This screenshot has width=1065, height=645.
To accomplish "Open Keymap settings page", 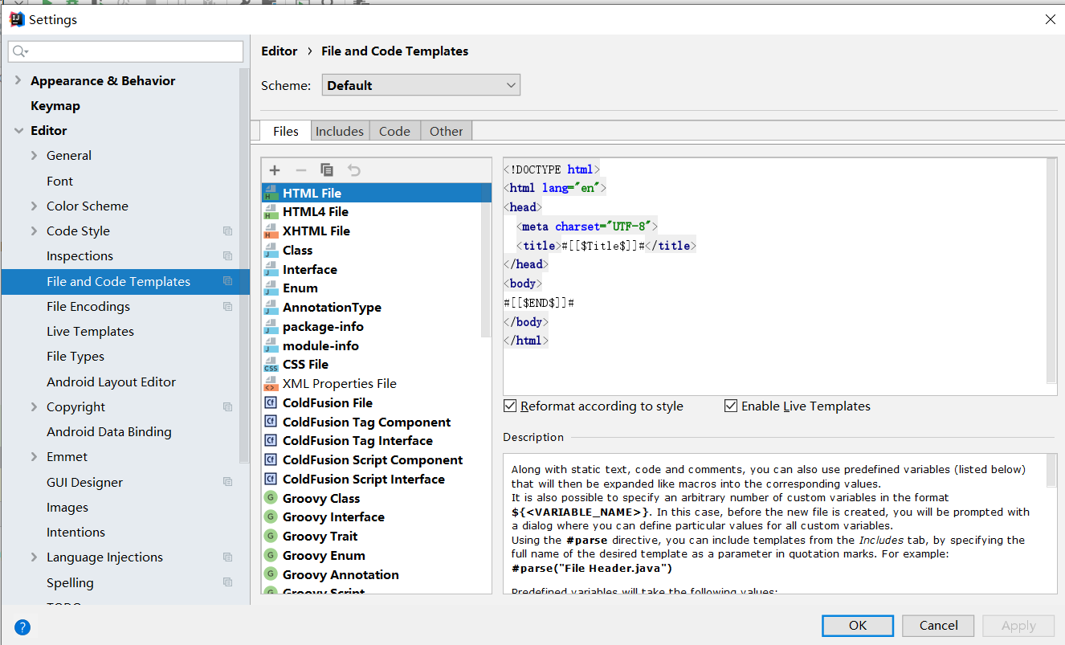I will click(x=55, y=106).
